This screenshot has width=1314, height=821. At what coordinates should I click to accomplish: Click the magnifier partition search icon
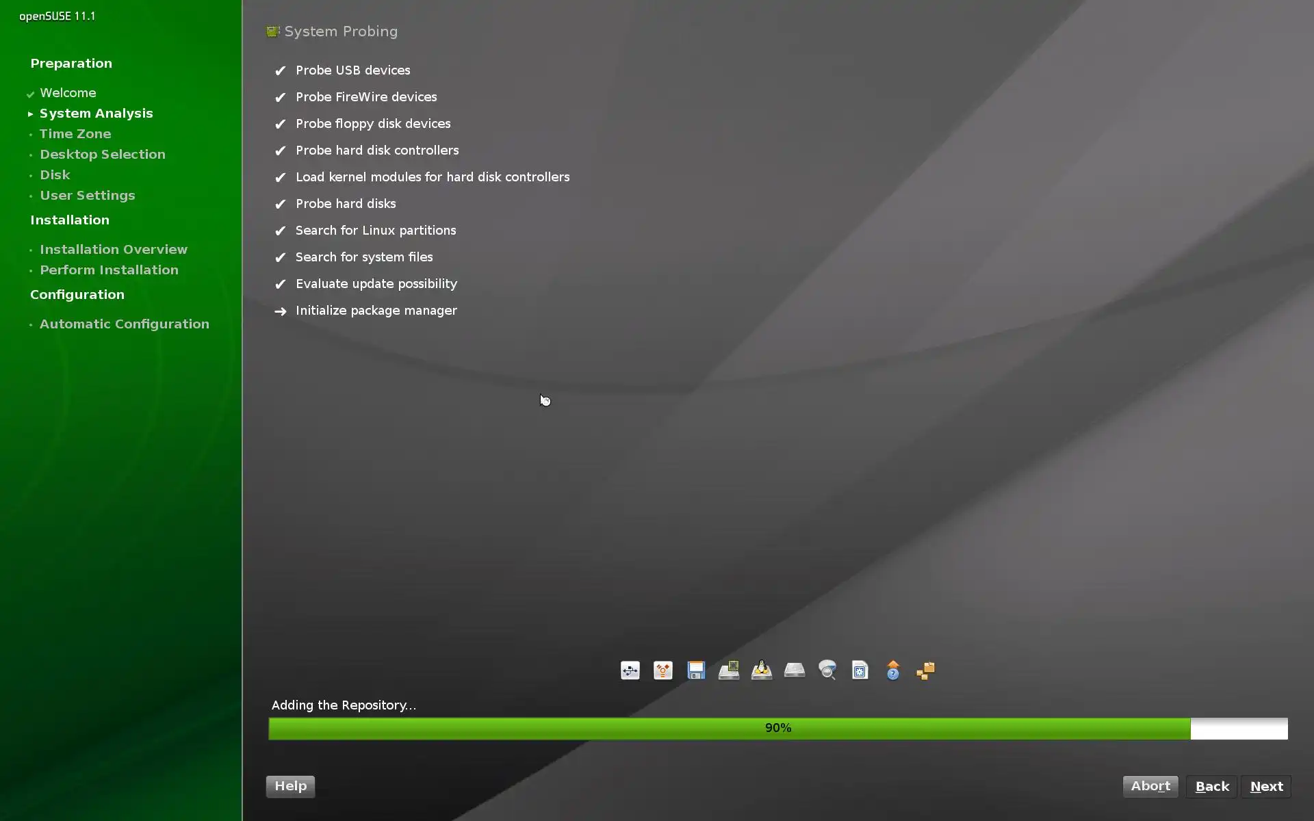[827, 670]
